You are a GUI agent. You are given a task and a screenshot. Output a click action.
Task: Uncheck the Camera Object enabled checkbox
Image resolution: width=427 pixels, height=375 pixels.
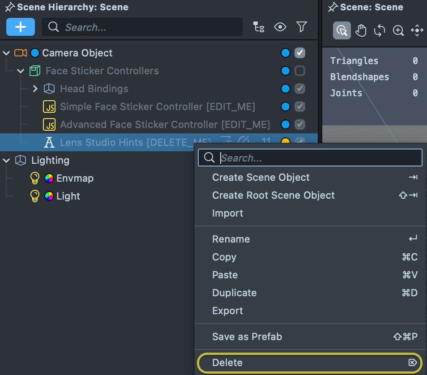[300, 53]
